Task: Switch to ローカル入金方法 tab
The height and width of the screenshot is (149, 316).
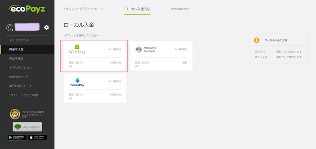Action: 137,9
